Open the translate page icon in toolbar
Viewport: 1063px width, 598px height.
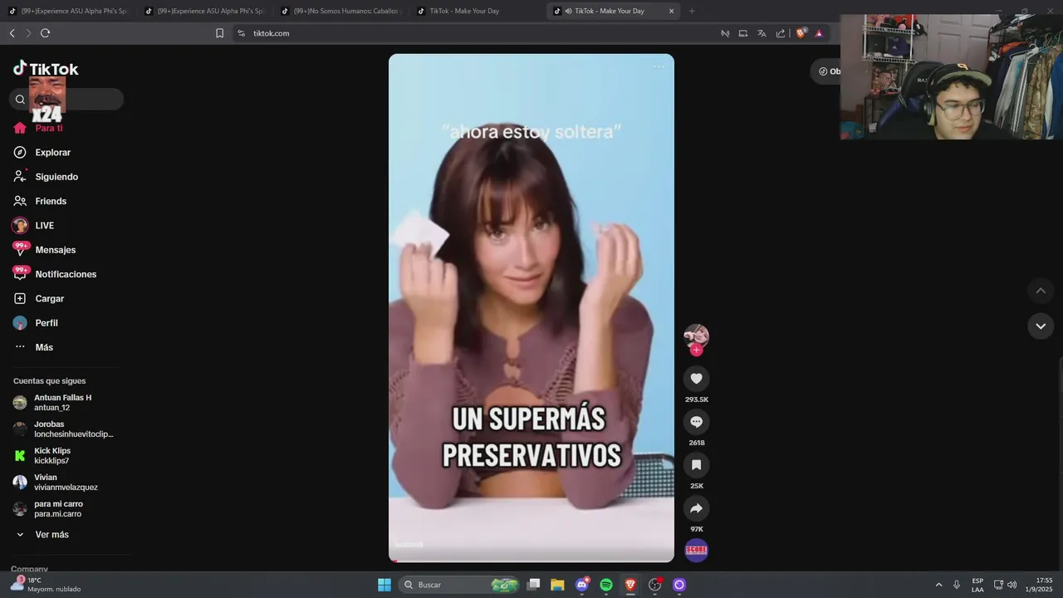coord(762,33)
